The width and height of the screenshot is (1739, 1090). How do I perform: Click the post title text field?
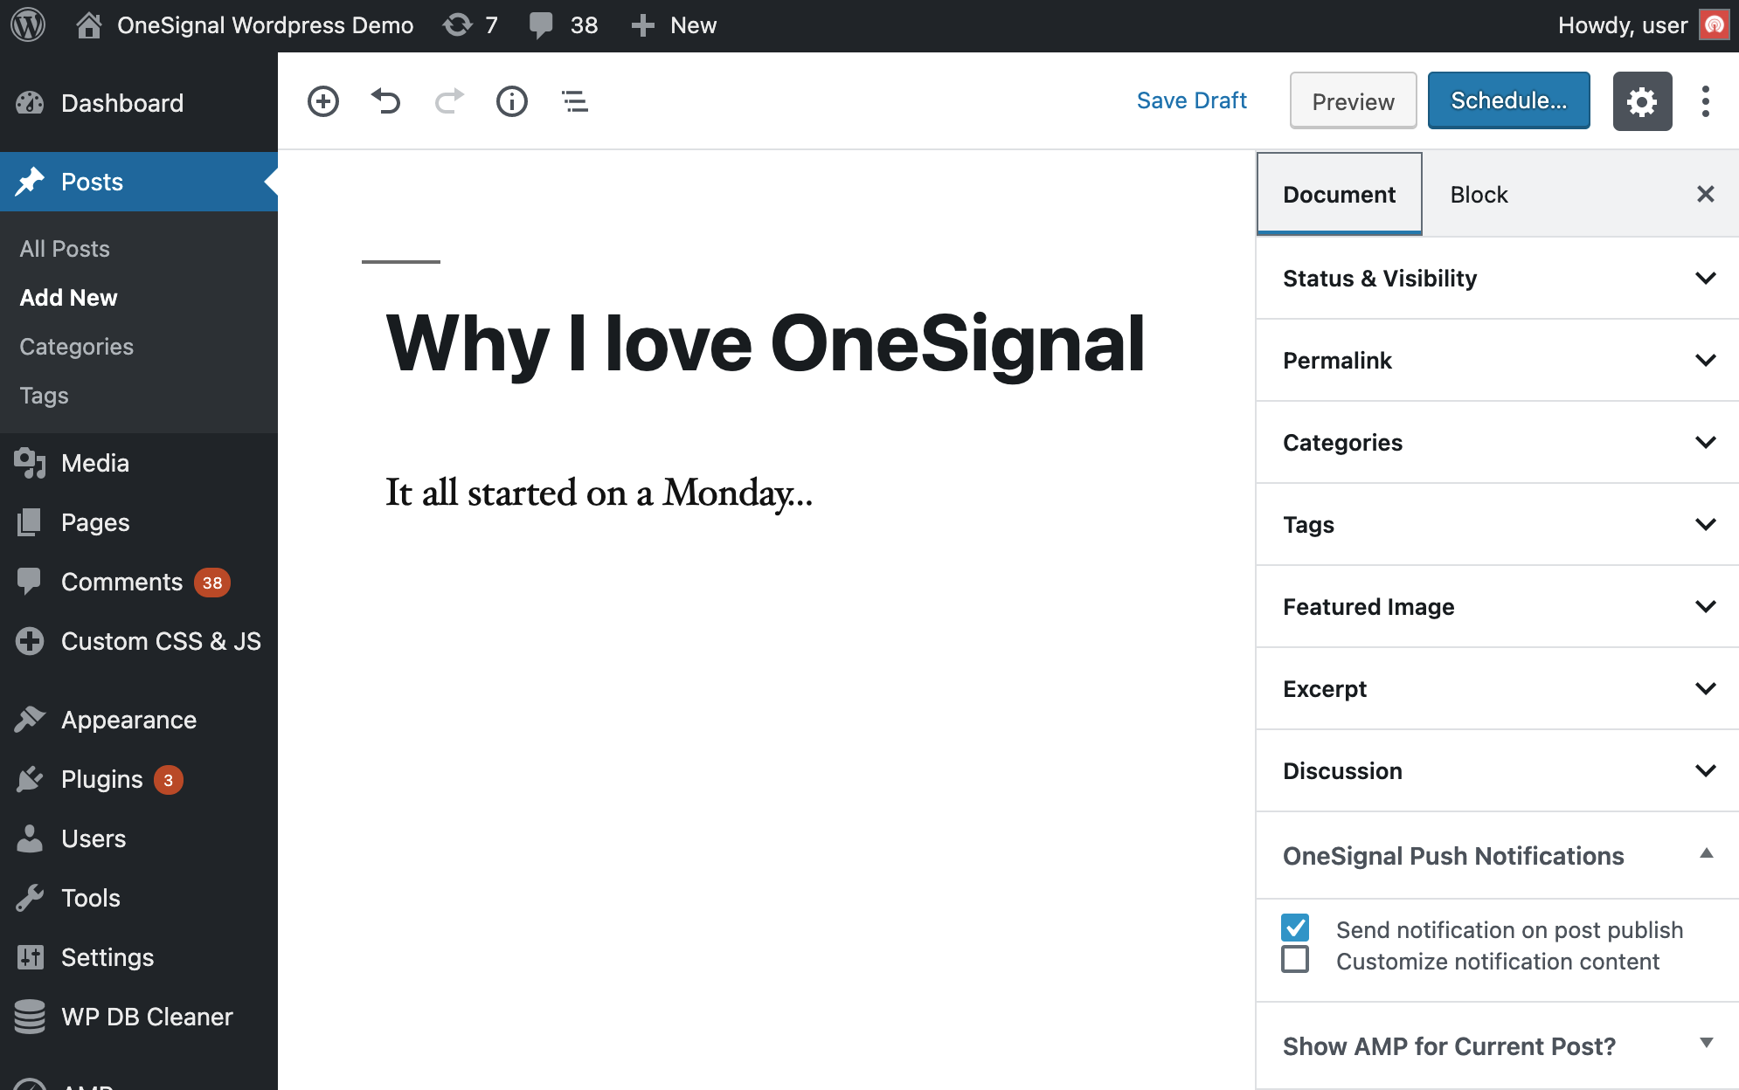click(x=766, y=344)
